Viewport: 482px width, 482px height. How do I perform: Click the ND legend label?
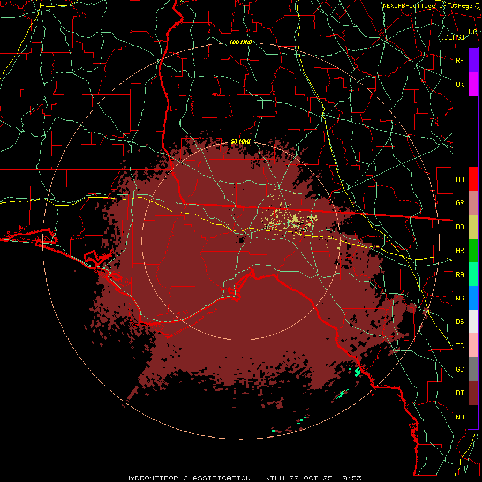tap(460, 417)
